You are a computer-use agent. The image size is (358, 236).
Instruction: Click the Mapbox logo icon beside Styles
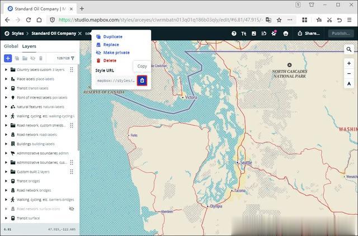coord(7,34)
